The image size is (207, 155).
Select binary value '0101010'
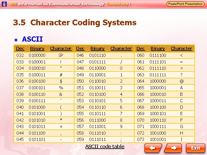click(37, 120)
